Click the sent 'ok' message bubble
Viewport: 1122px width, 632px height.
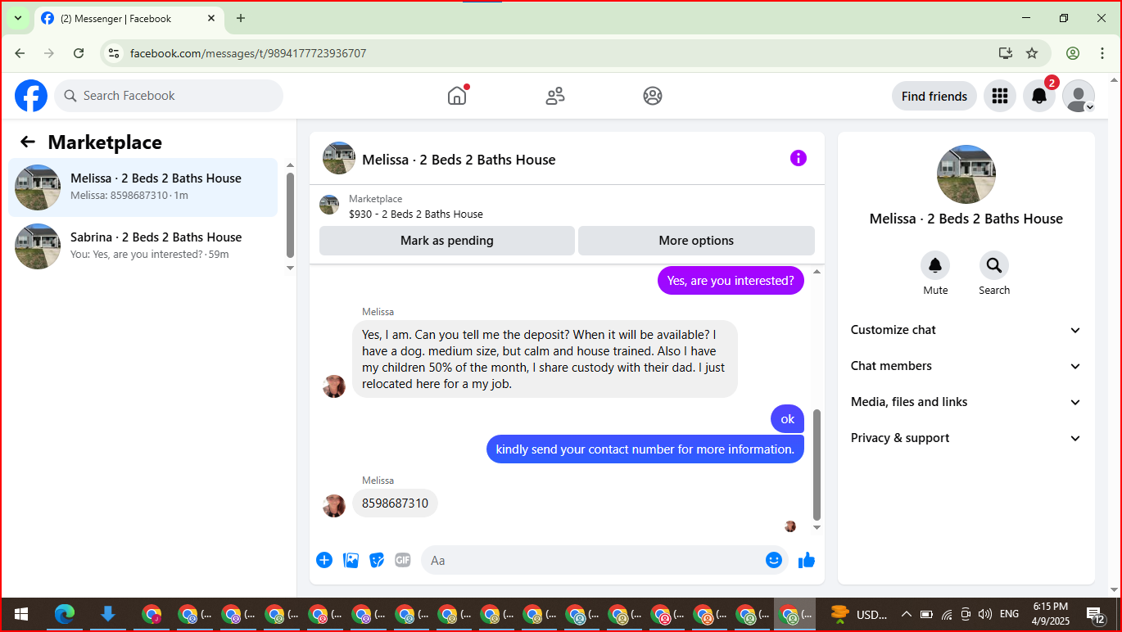787,419
